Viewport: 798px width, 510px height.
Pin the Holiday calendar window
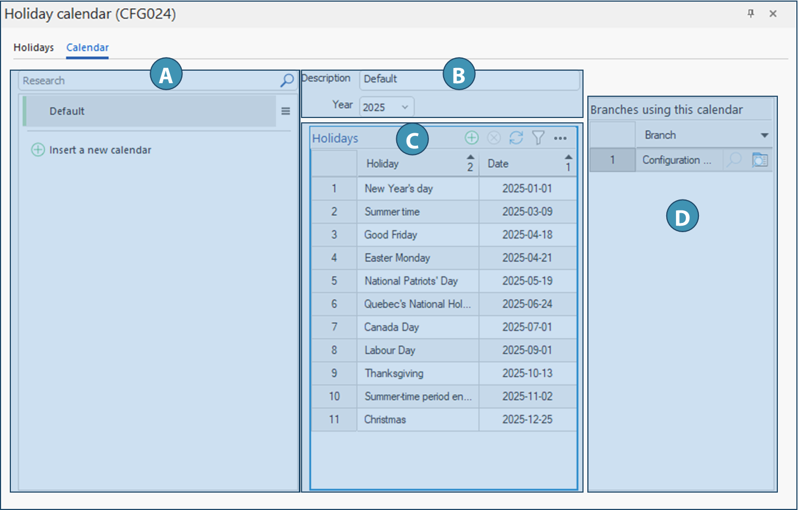pyautogui.click(x=751, y=14)
